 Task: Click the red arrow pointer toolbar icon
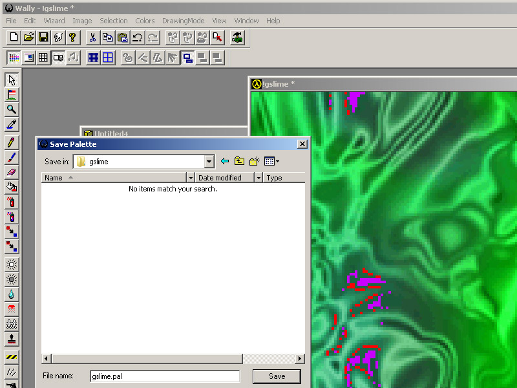pyautogui.click(x=217, y=38)
